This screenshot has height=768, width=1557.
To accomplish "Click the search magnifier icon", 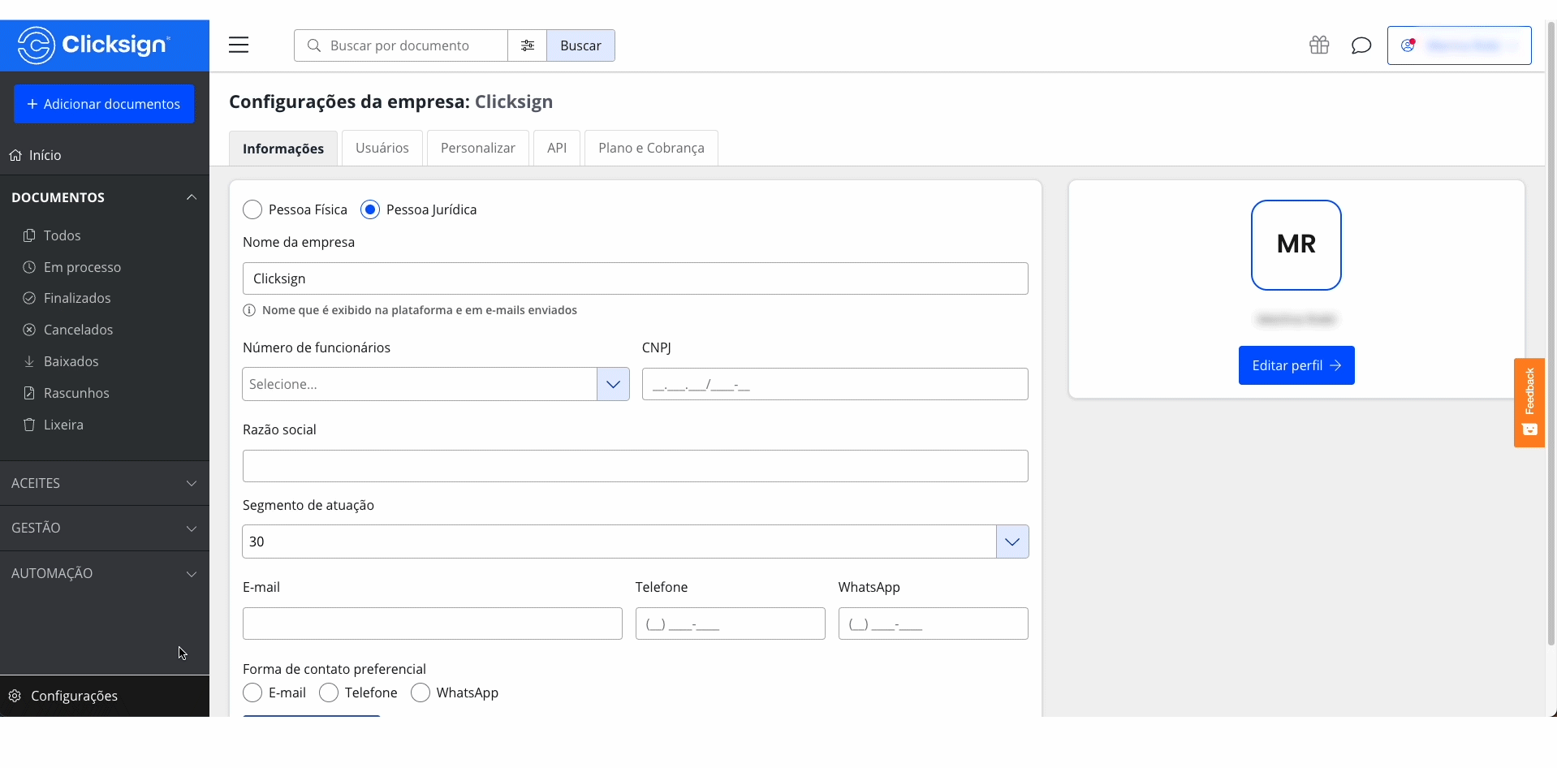I will pyautogui.click(x=313, y=45).
